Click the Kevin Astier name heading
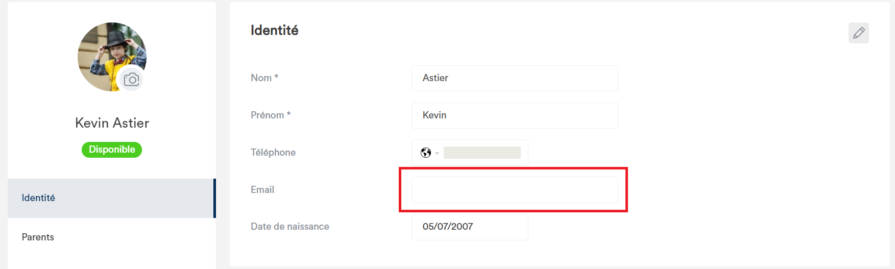Screen dimensions: 895x269 coord(112,123)
